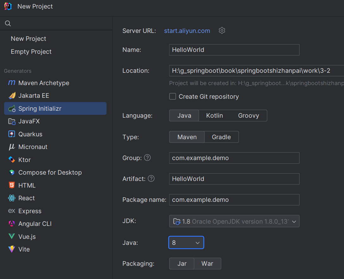Click the JDK folder icon in dropdown
Image resolution: width=344 pixels, height=279 pixels.
(x=177, y=221)
